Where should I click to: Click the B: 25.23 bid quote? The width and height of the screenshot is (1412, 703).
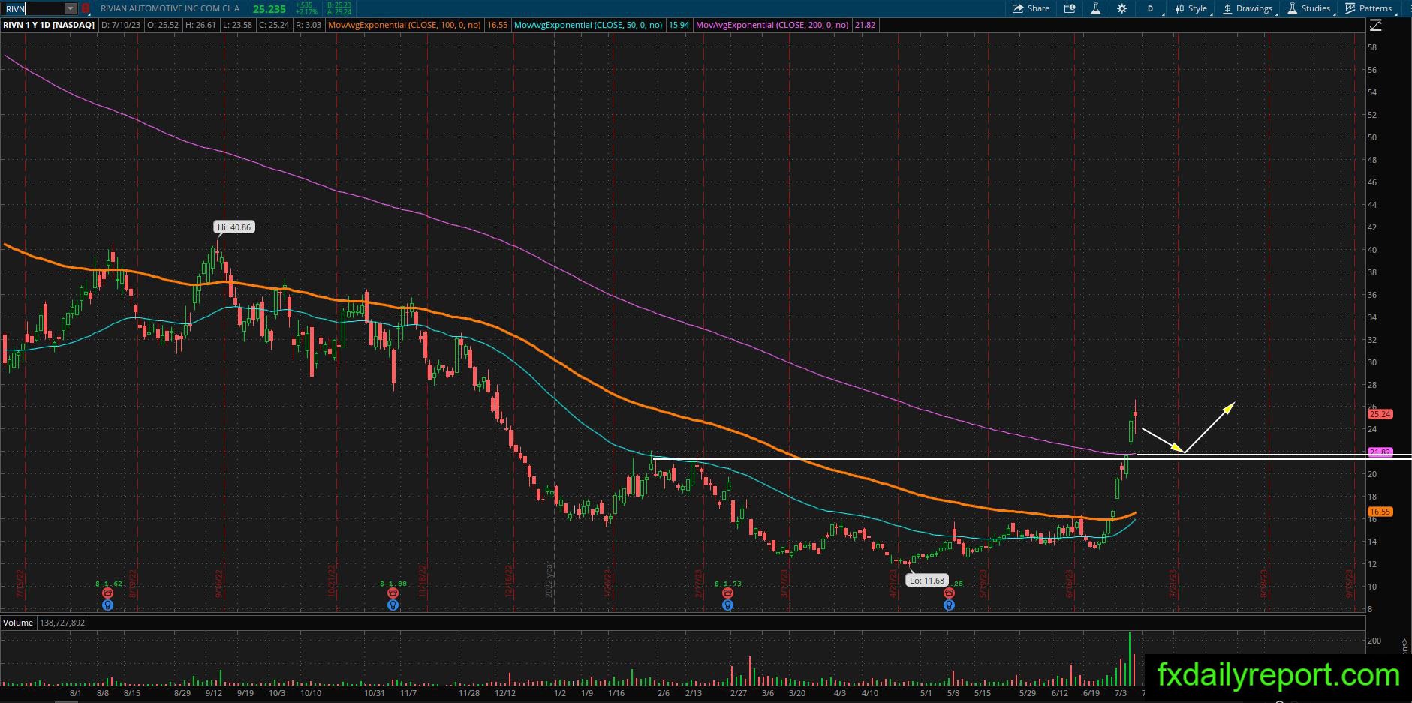(x=339, y=5)
